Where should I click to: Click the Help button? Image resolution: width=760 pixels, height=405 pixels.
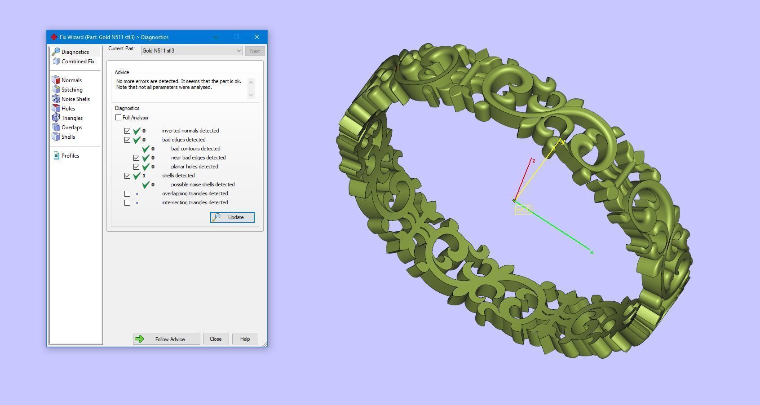pos(245,339)
